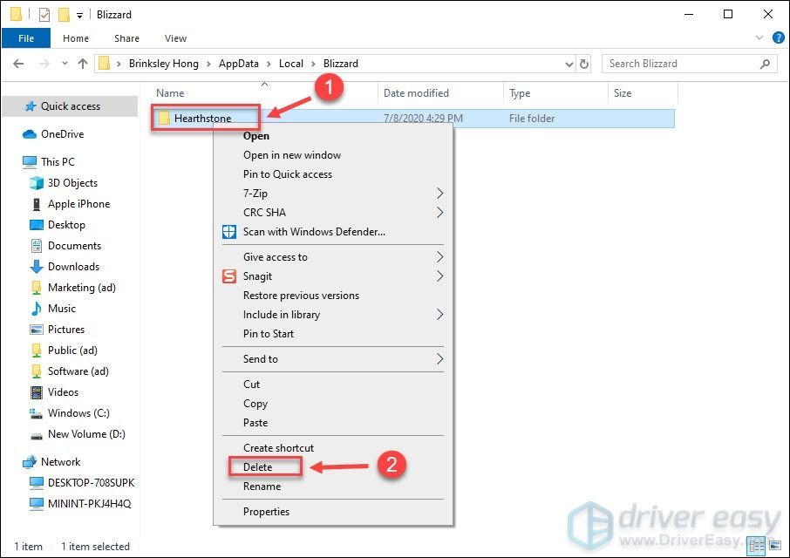The width and height of the screenshot is (790, 558).
Task: Click the Back navigation arrow
Action: click(18, 64)
